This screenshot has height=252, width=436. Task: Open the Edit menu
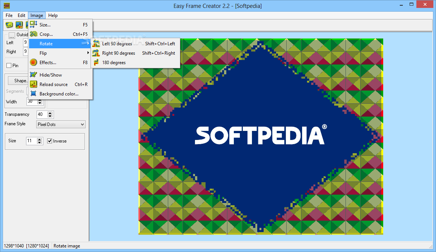(x=21, y=15)
